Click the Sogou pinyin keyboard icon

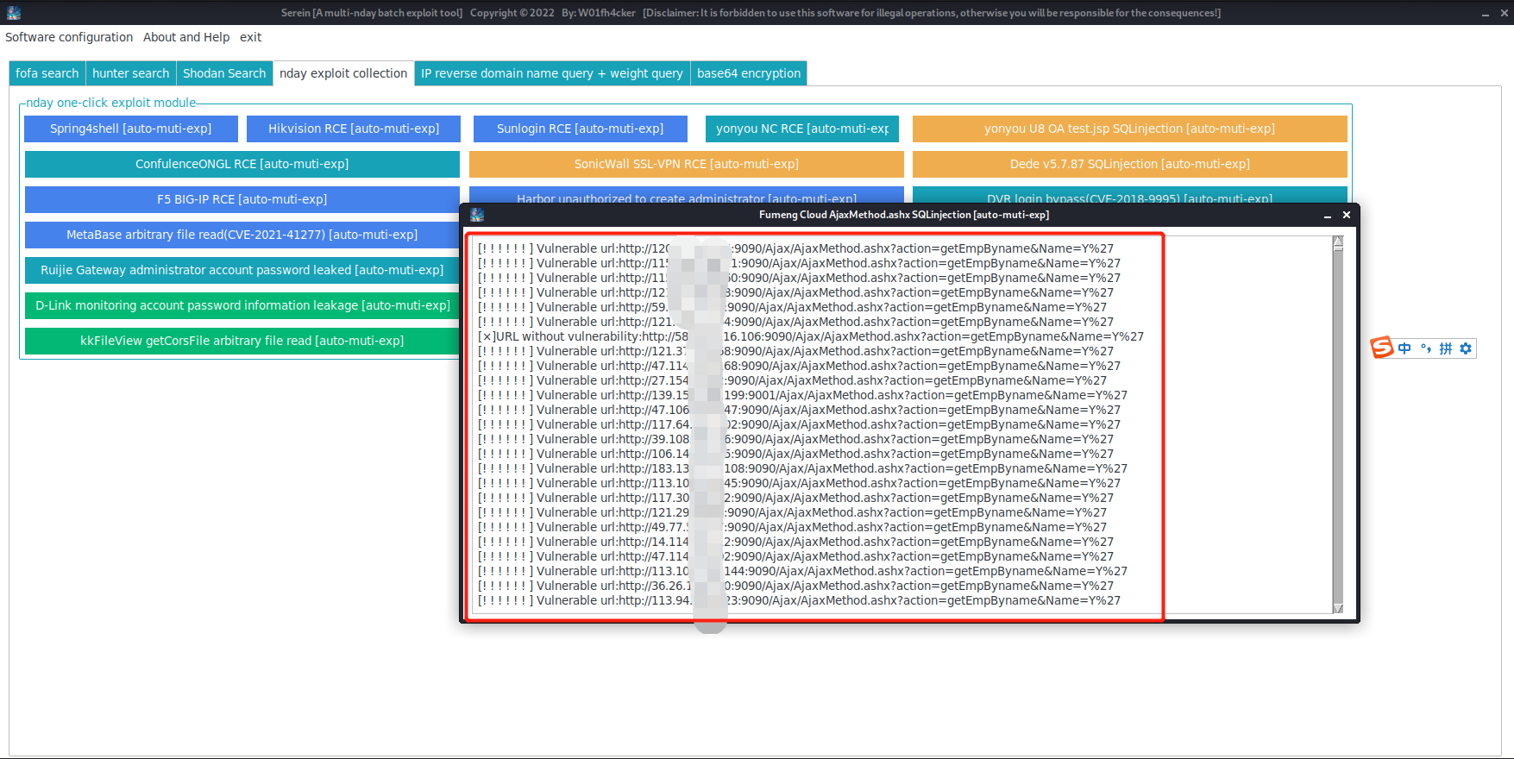pyautogui.click(x=1445, y=348)
